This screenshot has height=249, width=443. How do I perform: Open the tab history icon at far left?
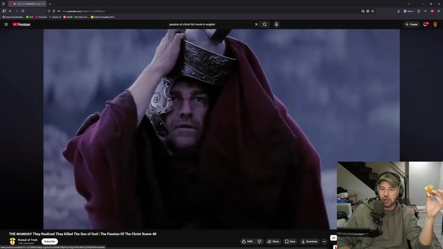tap(3, 4)
